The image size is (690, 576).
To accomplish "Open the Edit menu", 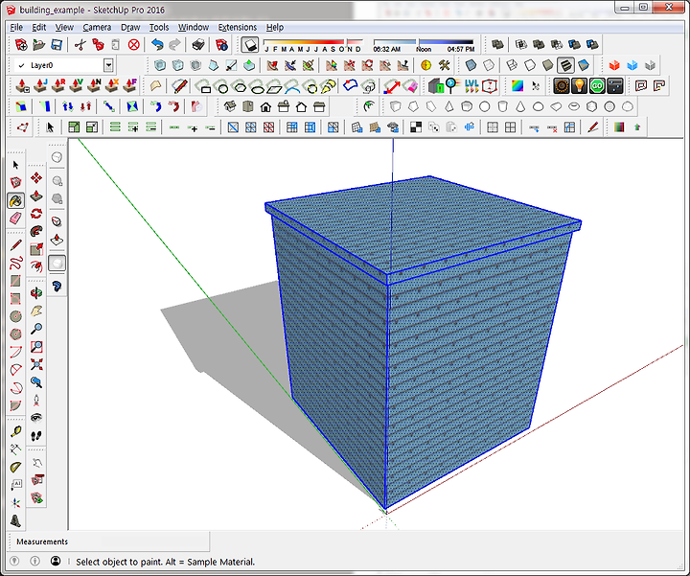I will 38,27.
